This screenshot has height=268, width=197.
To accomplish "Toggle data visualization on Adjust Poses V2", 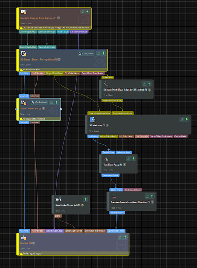I will coord(52,102).
